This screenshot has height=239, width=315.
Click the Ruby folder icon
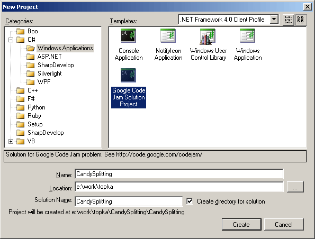[21, 116]
